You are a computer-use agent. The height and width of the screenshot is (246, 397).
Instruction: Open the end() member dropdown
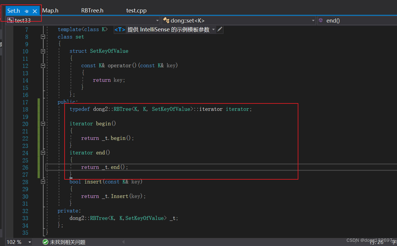(357, 20)
